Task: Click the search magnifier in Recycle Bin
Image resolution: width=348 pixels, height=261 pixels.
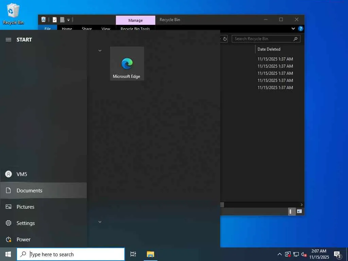Action: [x=295, y=39]
